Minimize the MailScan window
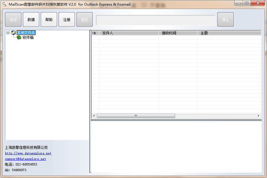This screenshot has height=178, width=267. (239, 3)
